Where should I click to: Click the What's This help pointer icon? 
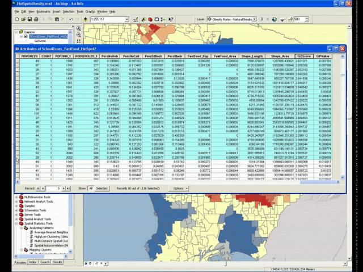(x=171, y=19)
